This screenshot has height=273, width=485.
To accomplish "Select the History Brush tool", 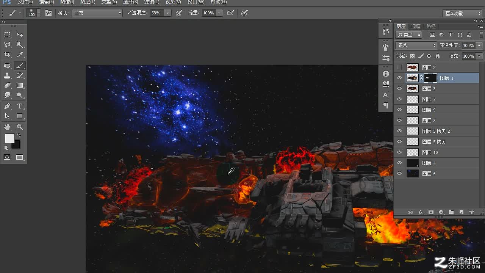I will point(20,75).
